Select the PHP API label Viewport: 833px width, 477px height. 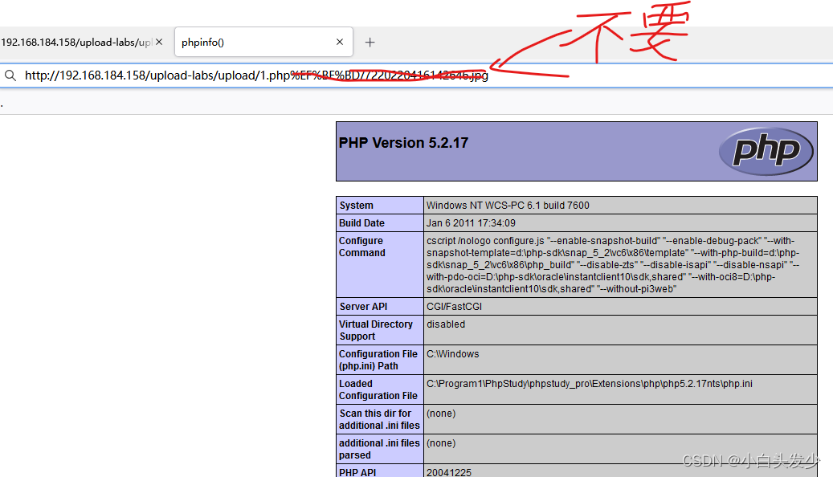[357, 472]
